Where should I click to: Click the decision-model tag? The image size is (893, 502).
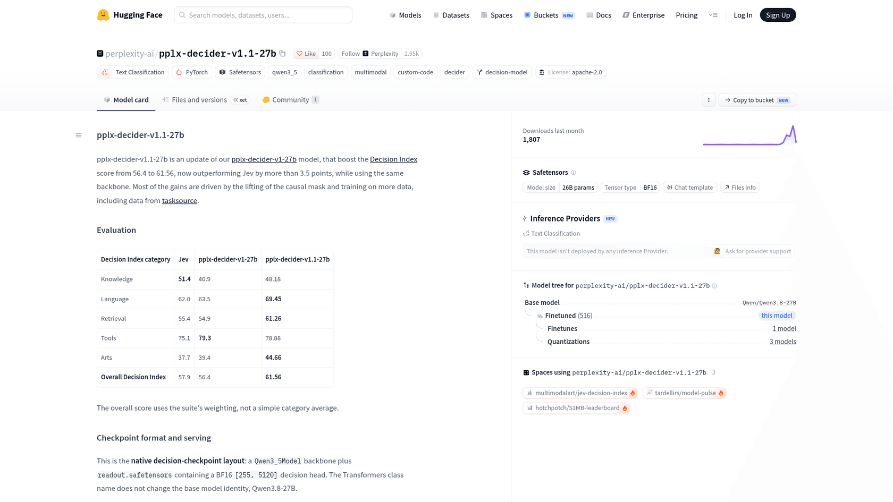coord(502,72)
